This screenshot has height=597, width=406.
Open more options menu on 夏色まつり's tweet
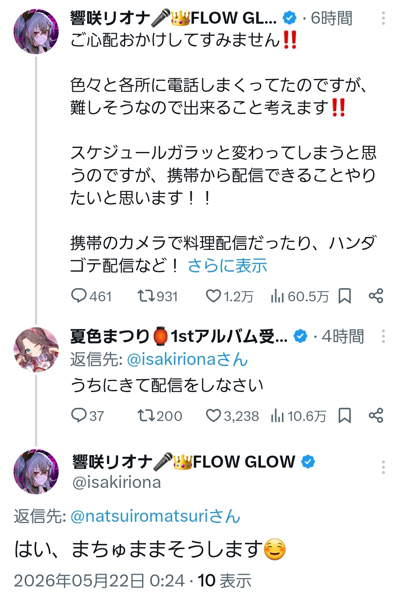[x=383, y=336]
